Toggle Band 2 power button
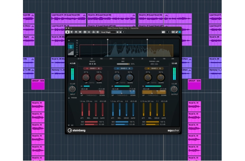This screenshot has height=161, width=245. coord(118,68)
